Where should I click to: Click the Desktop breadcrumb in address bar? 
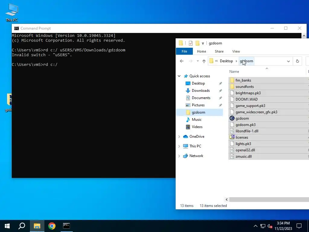(226, 61)
